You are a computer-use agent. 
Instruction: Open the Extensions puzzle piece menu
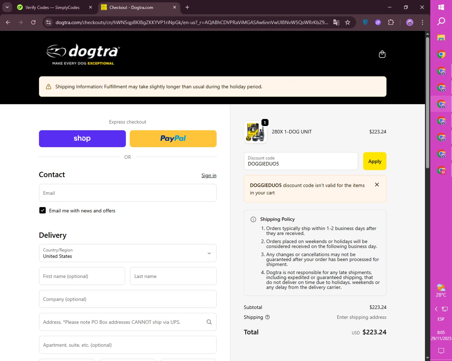point(391,22)
